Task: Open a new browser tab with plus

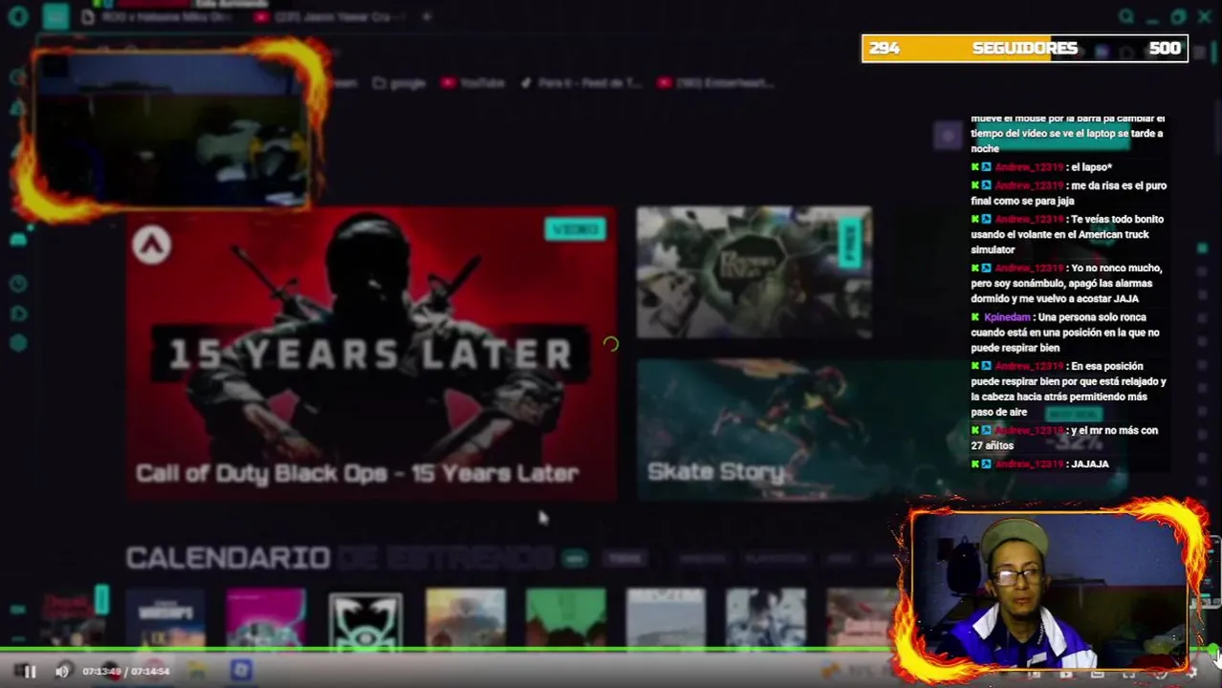Action: coord(426,16)
